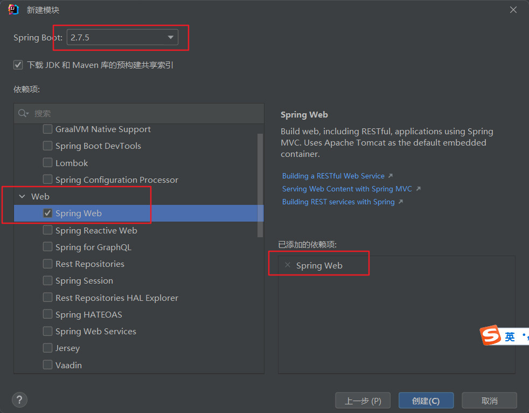The width and height of the screenshot is (529, 413).
Task: Click the dependency list scrollbar
Action: coord(260,185)
